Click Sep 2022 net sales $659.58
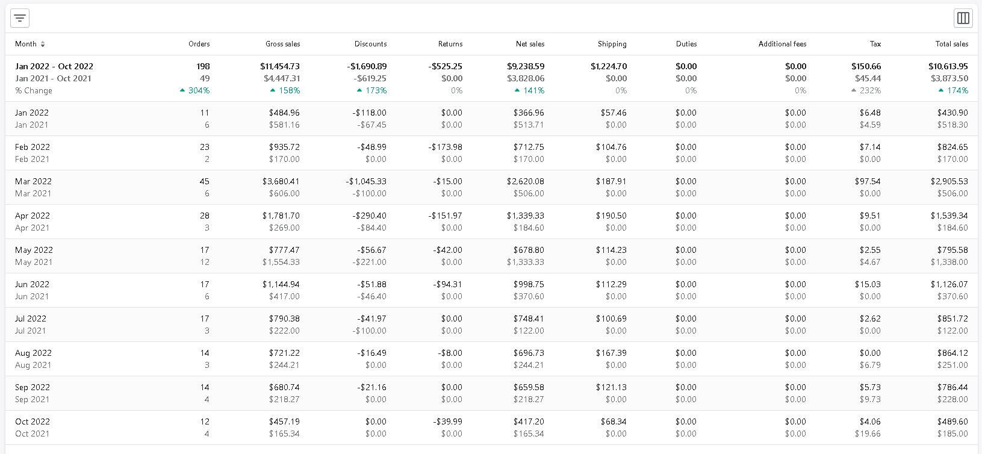The image size is (982, 454). [x=529, y=387]
